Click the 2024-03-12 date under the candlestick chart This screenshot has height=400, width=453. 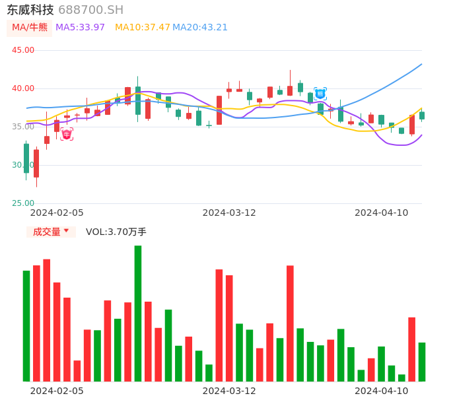[x=229, y=213]
